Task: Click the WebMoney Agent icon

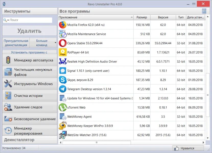Action: pos(63,117)
